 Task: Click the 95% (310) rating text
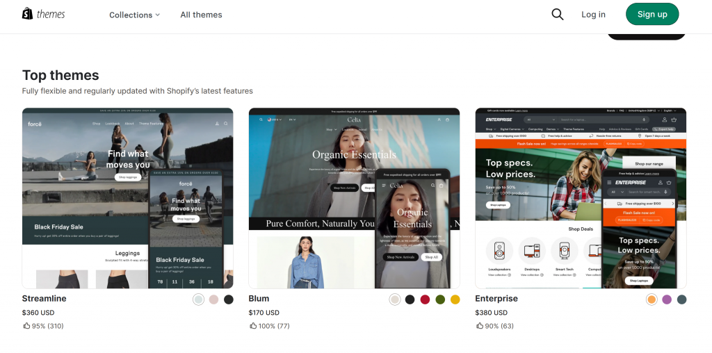(48, 326)
